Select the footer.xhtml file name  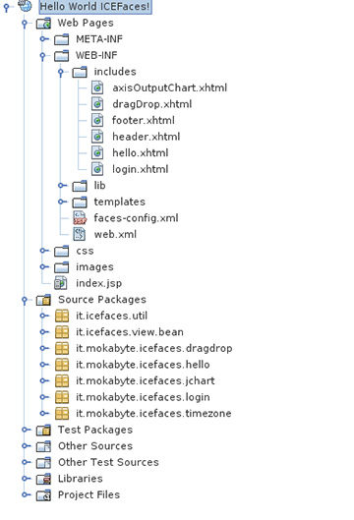[x=143, y=120]
